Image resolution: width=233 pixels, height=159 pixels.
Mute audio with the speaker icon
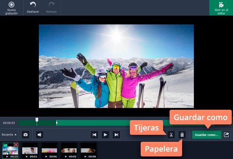[40, 135]
